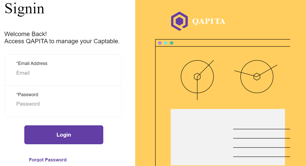306x166 pixels.
Task: Click the bottom line in the gray panel
Action: tap(261, 157)
